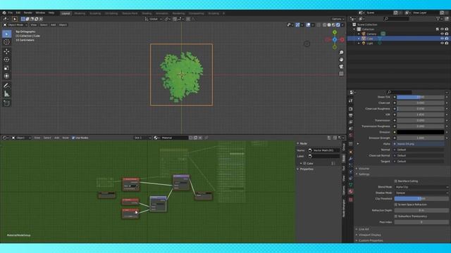Open the Render properties tab icon
451x253 pixels.
tap(351, 109)
